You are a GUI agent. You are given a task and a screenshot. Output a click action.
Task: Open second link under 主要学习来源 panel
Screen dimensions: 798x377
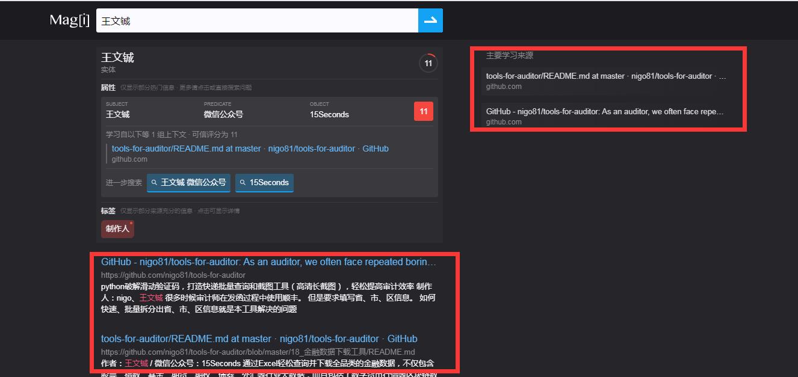[x=604, y=111]
